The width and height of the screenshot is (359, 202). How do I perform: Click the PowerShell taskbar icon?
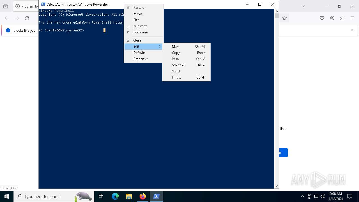pyautogui.click(x=156, y=196)
